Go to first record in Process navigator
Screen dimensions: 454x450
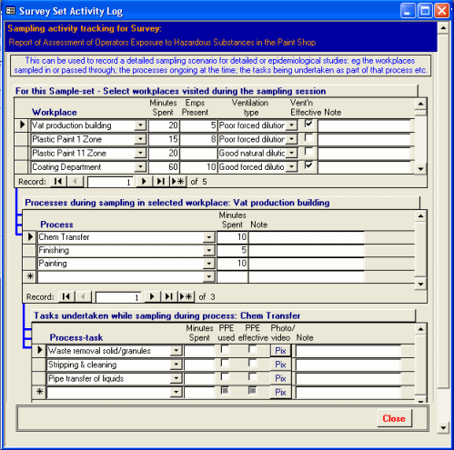66,296
